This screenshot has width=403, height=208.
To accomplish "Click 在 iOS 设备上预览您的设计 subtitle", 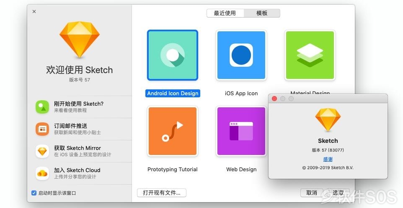I will pyautogui.click(x=83, y=155).
